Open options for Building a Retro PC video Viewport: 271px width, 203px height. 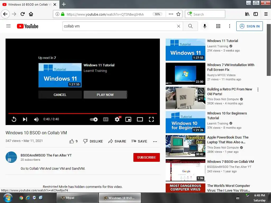point(258,89)
